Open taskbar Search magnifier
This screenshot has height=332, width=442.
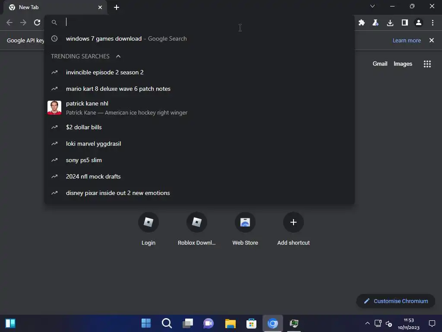tap(167, 323)
